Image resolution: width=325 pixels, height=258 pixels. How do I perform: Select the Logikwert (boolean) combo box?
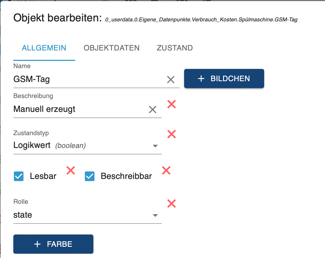80,146
